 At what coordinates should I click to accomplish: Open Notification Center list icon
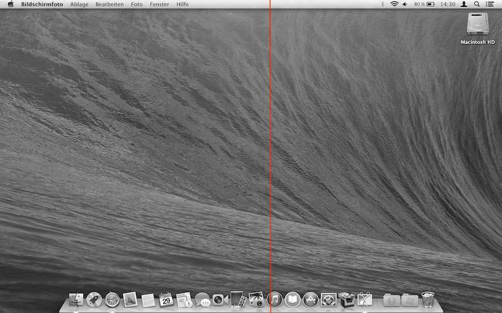[489, 4]
